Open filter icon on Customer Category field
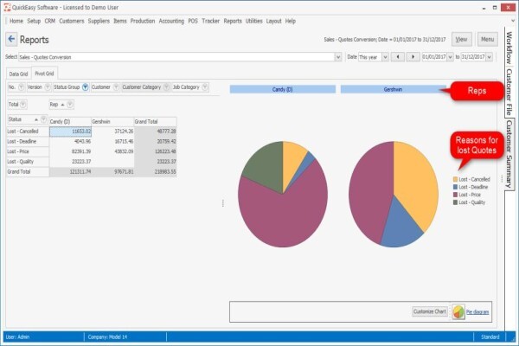The image size is (519, 346). point(166,87)
